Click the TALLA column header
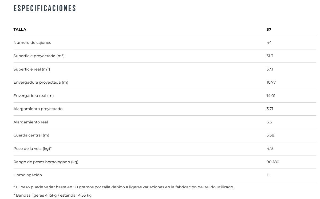Image resolution: width=320 pixels, height=199 pixels. click(x=20, y=29)
